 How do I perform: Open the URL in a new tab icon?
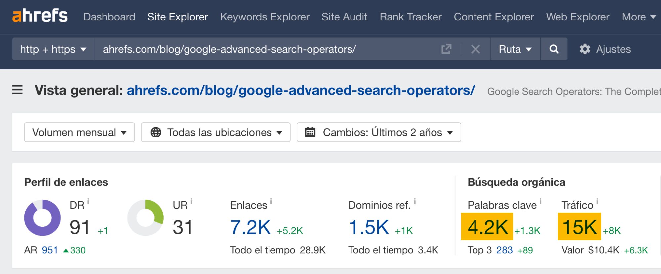coord(446,49)
